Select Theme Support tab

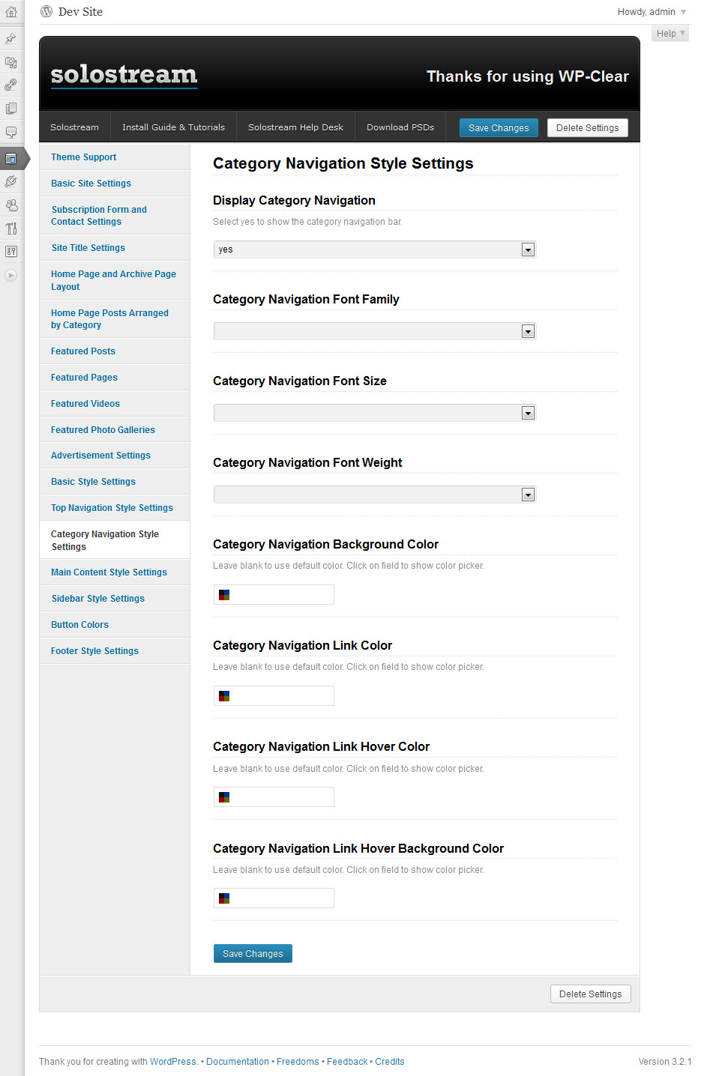(115, 157)
